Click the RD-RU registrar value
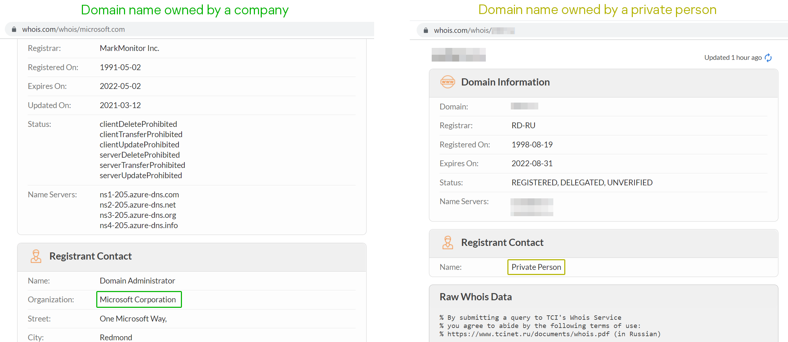 tap(524, 126)
